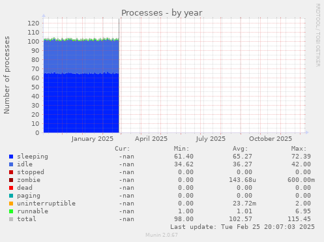The image size is (324, 242).
Task: Click the uninterruptible maximum value 2.00
Action: point(303,204)
